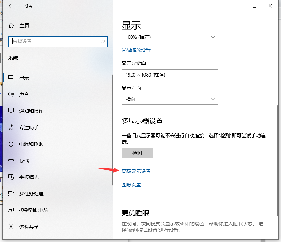The width and height of the screenshot is (281, 242).
Task: Click inside the 查找设置 search box
Action: pyautogui.click(x=58, y=41)
